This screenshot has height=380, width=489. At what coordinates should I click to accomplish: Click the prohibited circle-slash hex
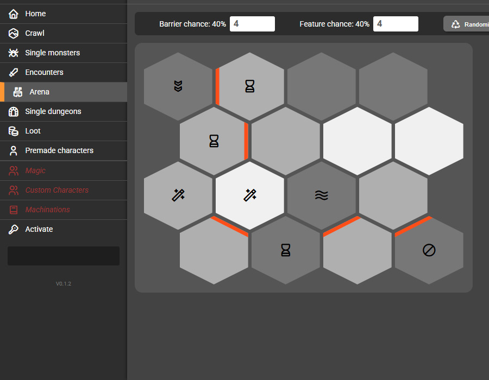(429, 250)
